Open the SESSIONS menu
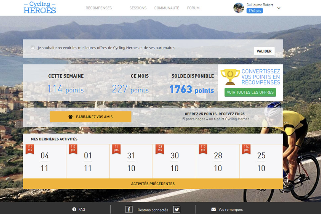 coord(138,8)
